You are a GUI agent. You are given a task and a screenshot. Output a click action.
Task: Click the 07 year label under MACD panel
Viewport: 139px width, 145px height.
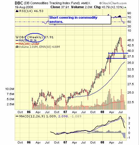point(65,142)
